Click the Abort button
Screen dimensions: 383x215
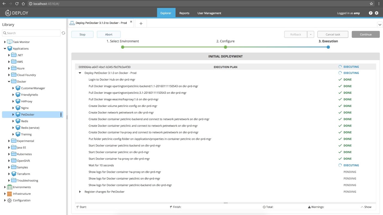click(x=109, y=34)
